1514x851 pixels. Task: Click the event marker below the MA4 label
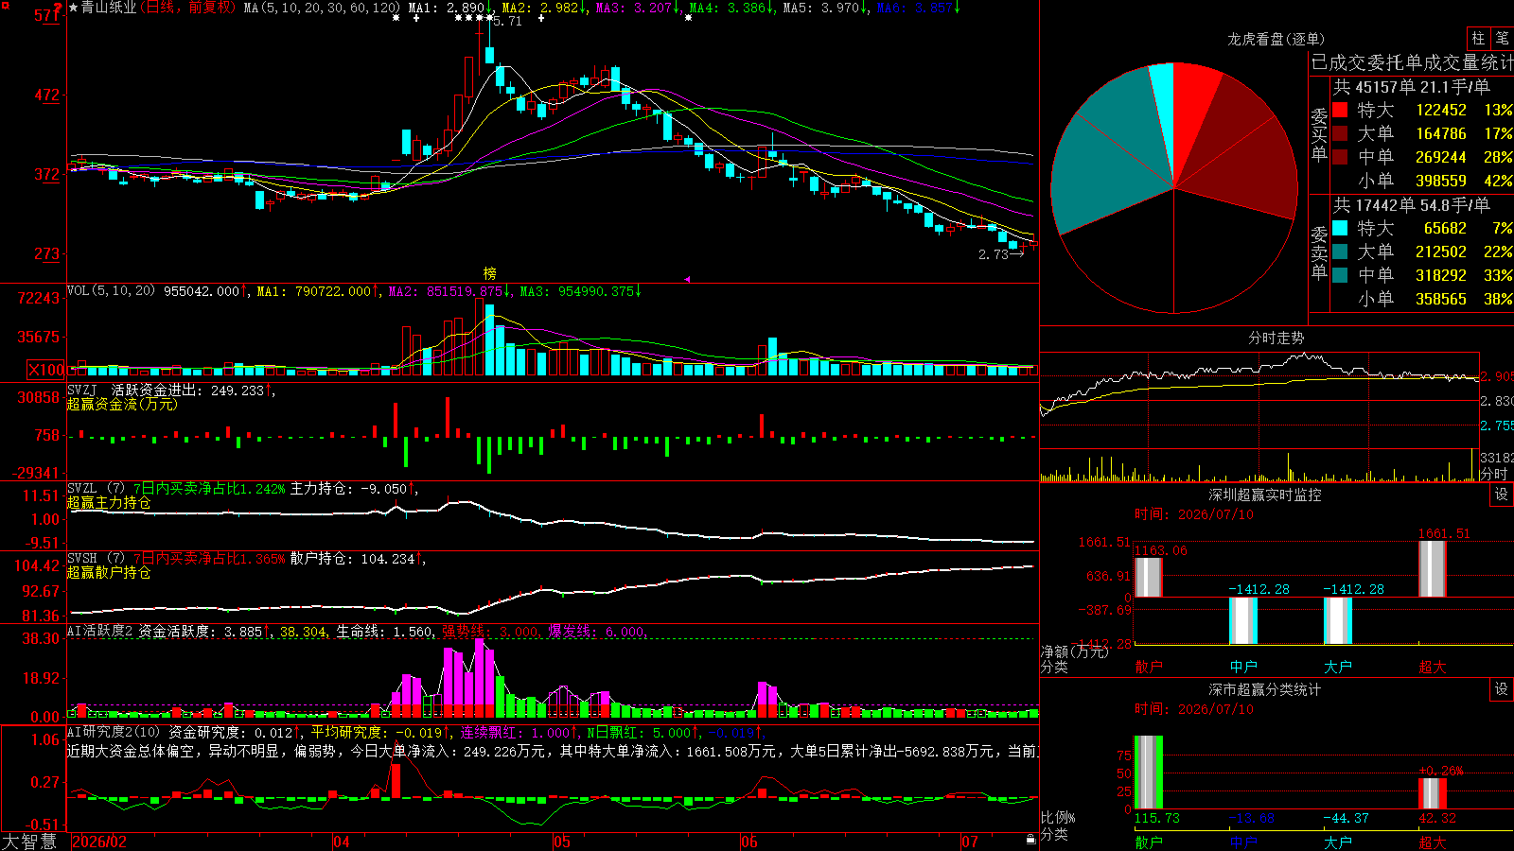pyautogui.click(x=688, y=18)
